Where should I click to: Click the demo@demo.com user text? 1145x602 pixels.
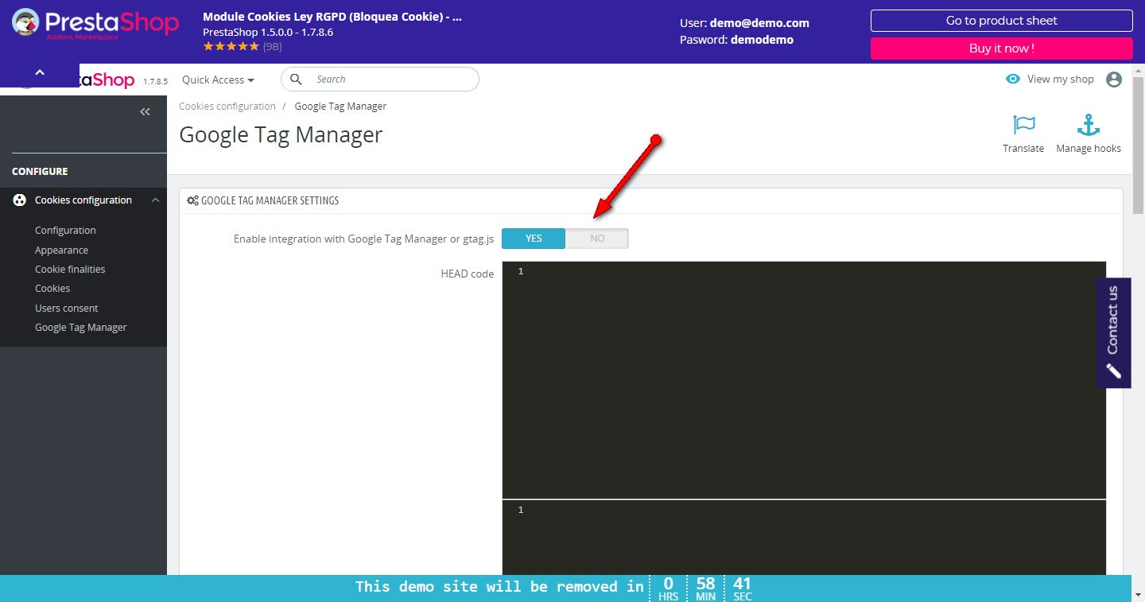(759, 24)
